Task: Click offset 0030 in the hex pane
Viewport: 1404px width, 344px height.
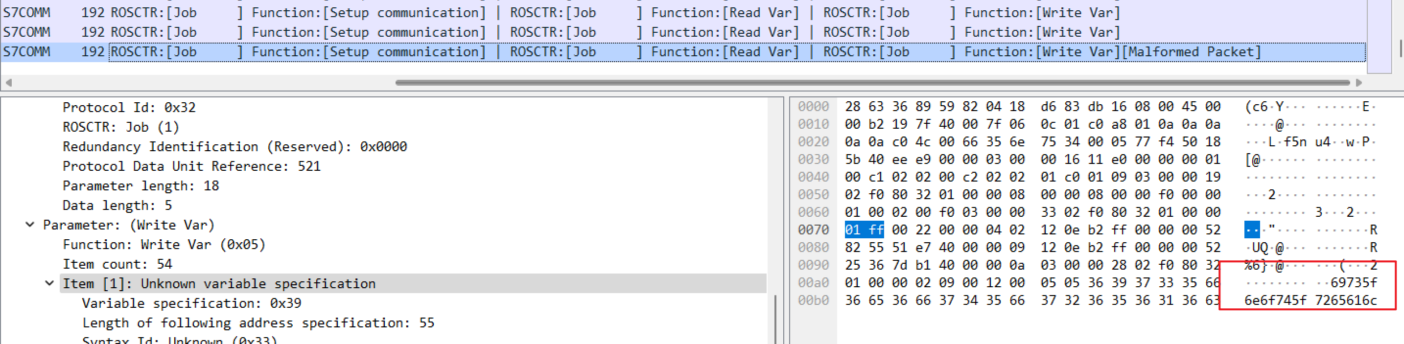Action: [x=813, y=159]
